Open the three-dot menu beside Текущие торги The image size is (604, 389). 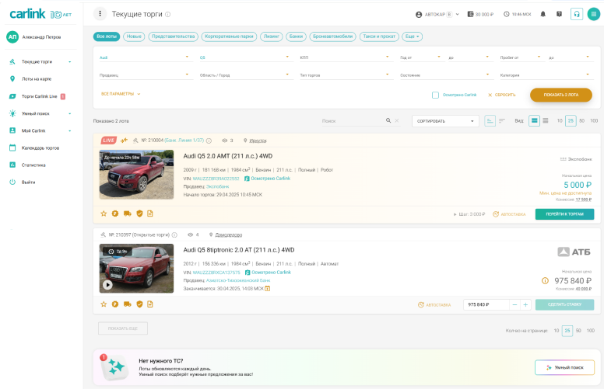tap(100, 14)
